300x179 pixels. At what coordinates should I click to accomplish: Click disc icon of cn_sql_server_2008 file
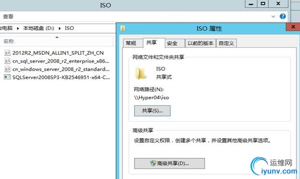(7, 61)
